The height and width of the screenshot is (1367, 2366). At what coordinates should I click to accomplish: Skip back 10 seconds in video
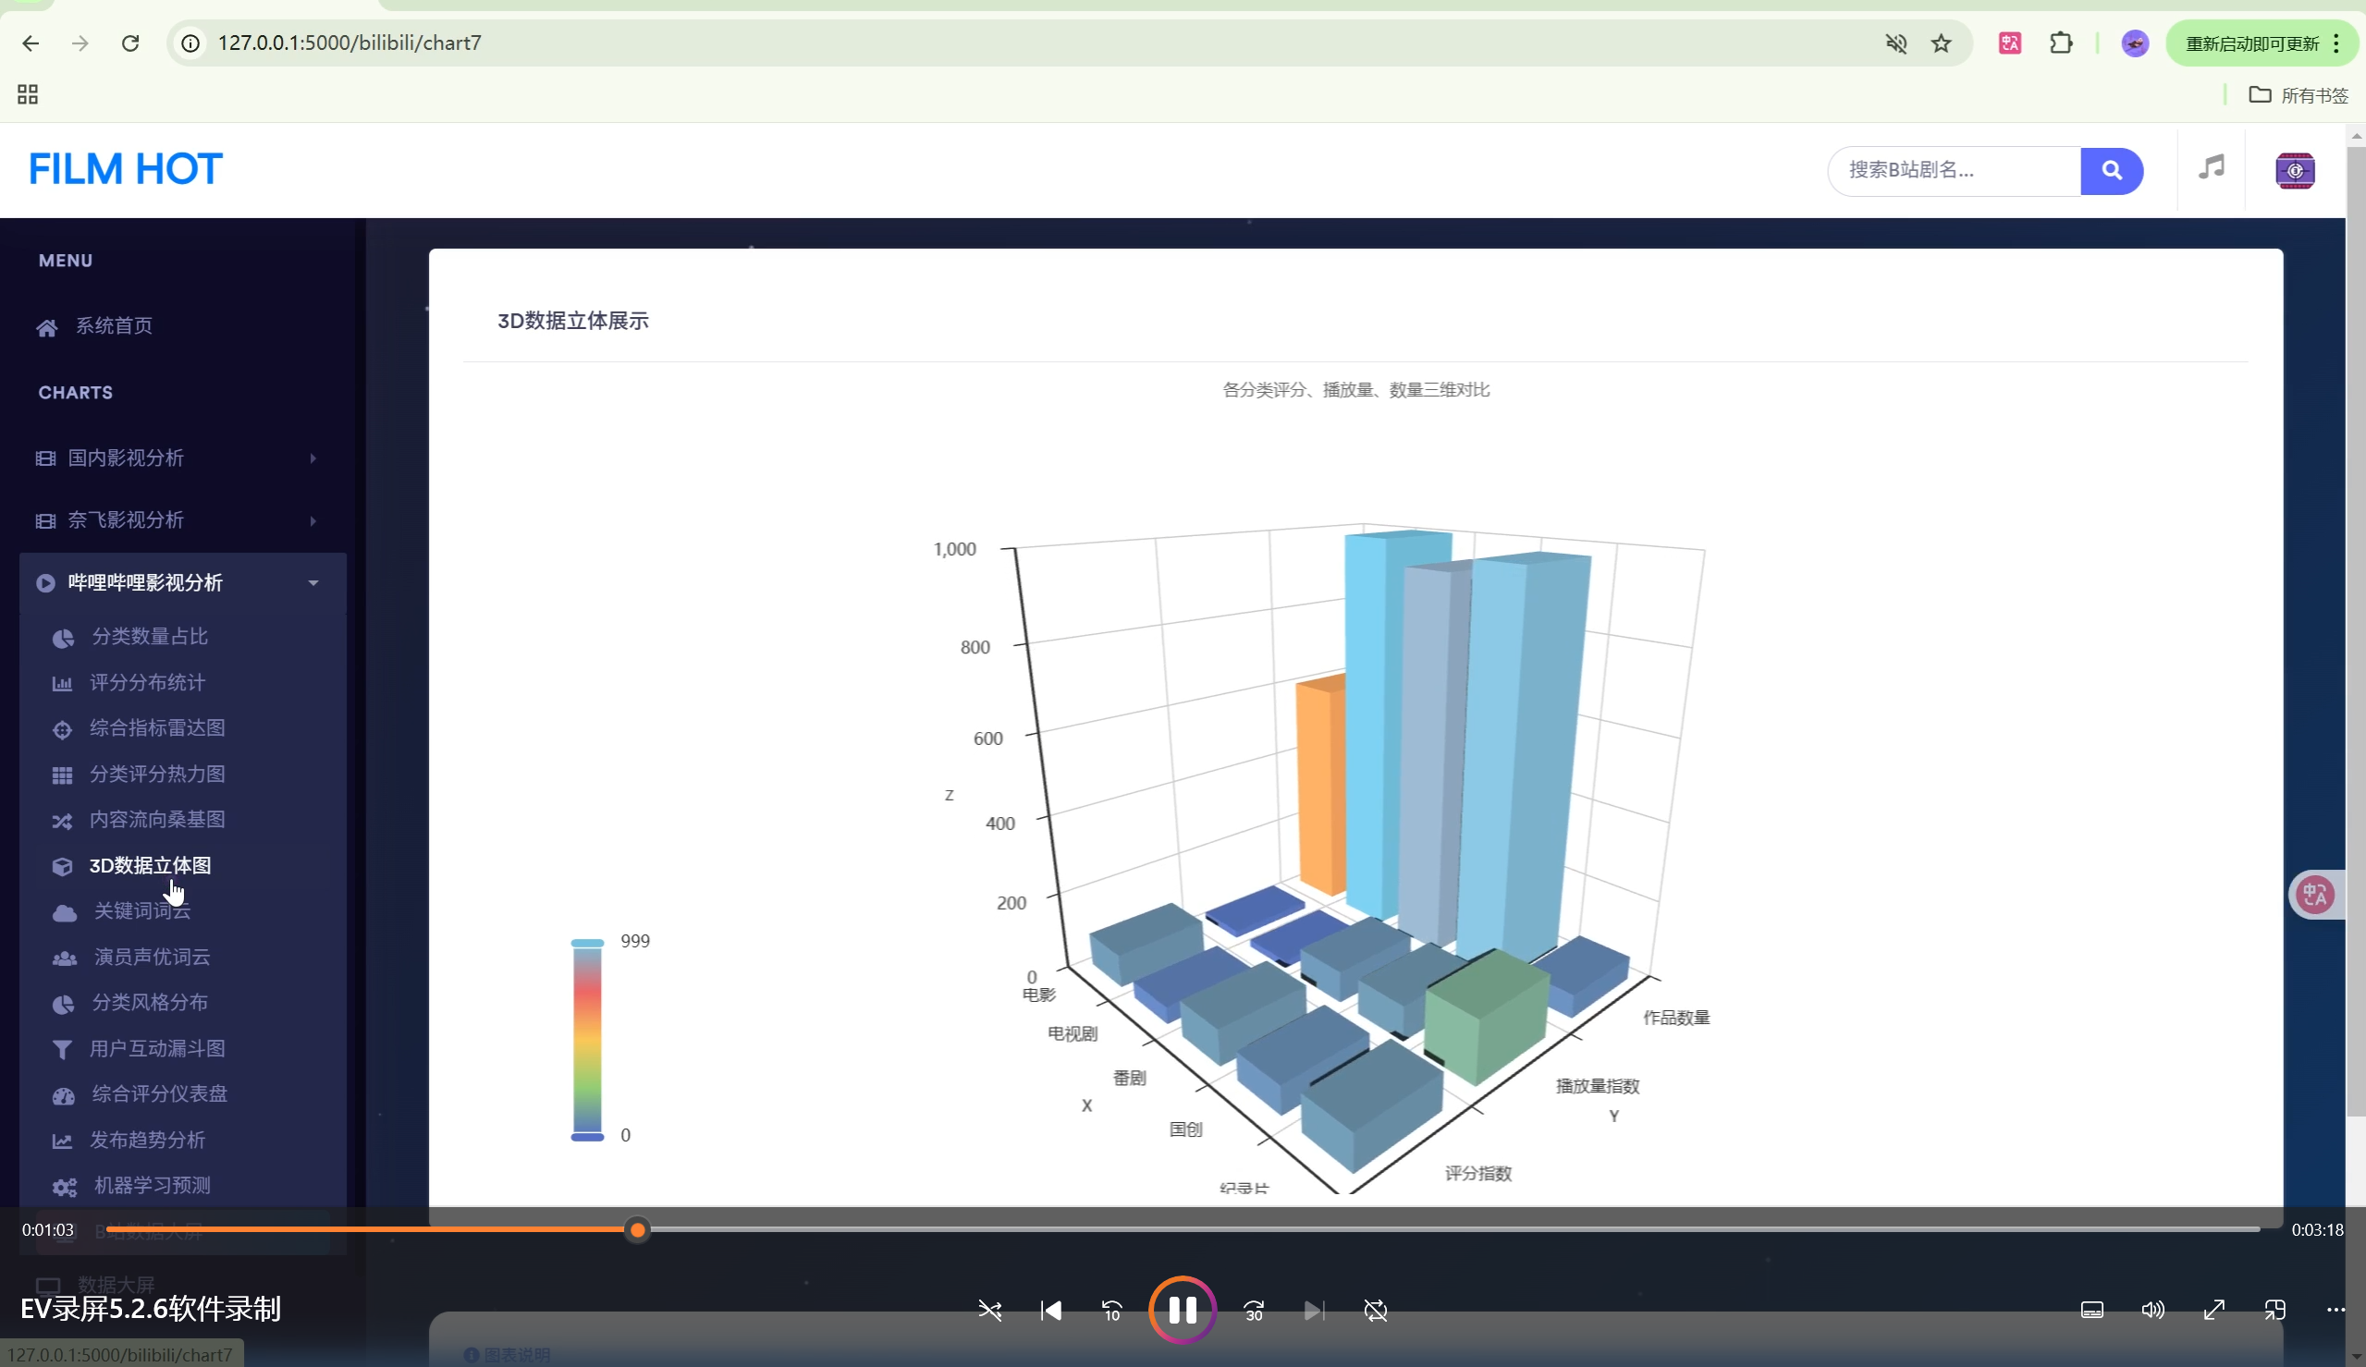(x=1111, y=1310)
